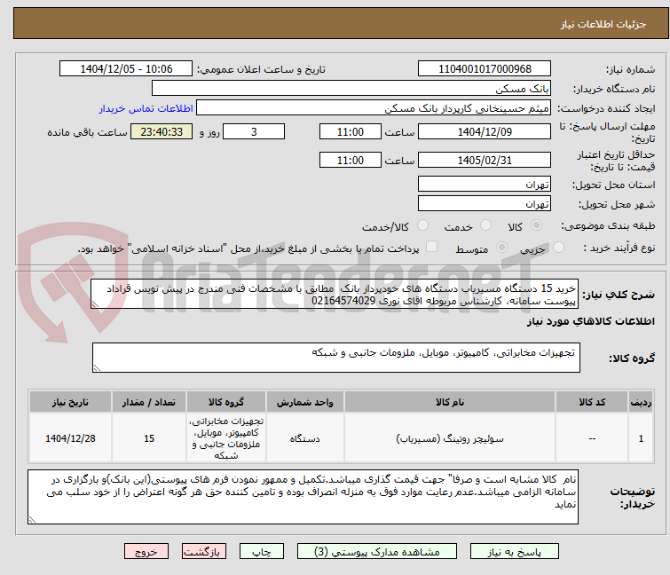Click the خروج exit button
The image size is (670, 575).
point(146,552)
